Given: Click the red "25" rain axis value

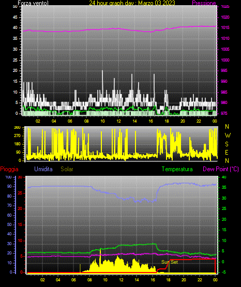Looking at the screenshot, I should click(x=20, y=193).
